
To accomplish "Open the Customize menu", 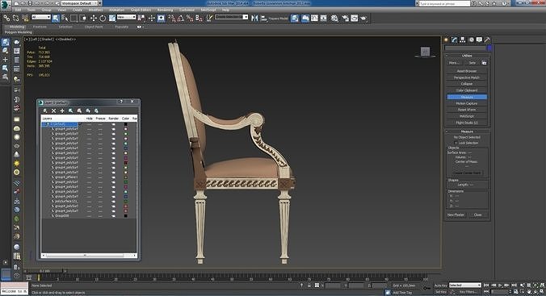I will click(187, 10).
